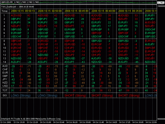Click the 14 Oct 11:45 time axis label
165x124 pixels.
point(98,122)
